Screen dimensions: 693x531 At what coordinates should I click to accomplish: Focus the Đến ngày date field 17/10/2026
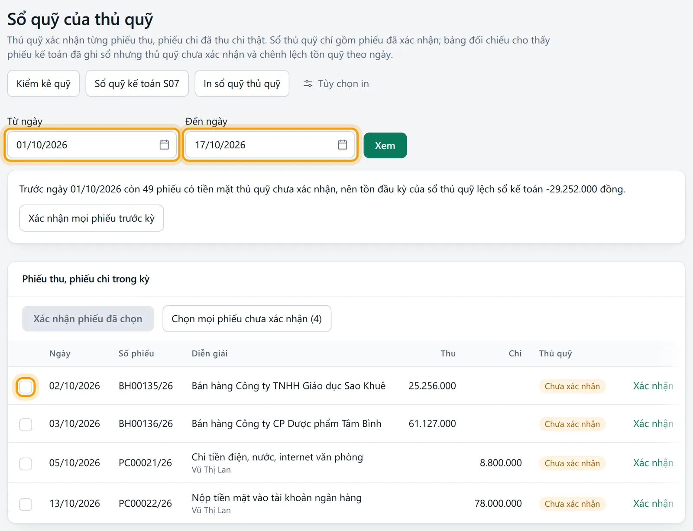pos(270,145)
